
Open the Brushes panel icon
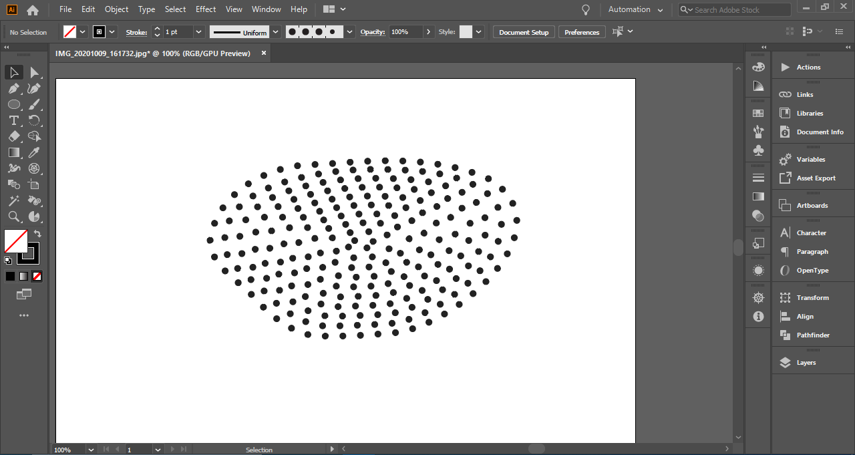pyautogui.click(x=758, y=132)
